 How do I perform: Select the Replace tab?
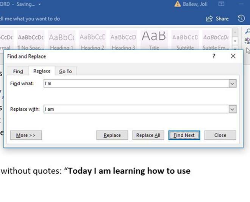click(42, 71)
